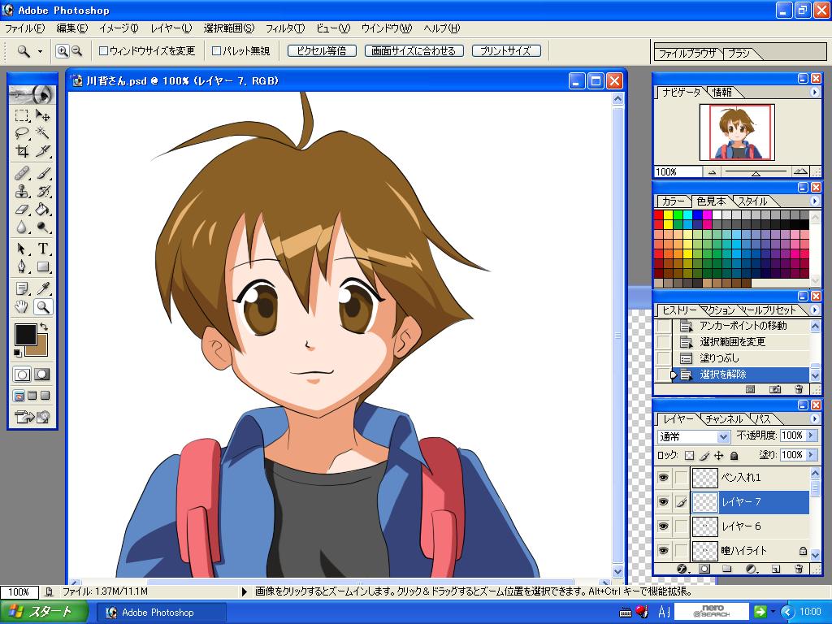Open the tool preset picker arrow
832x624 pixels.
[x=40, y=51]
